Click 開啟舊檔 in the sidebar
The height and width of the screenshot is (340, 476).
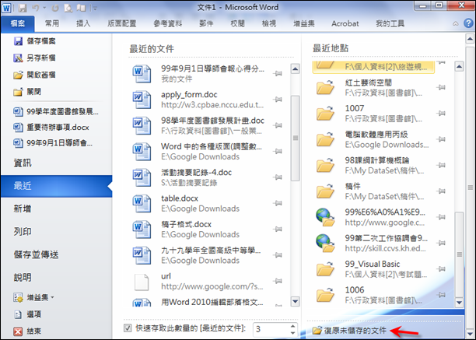34,75
